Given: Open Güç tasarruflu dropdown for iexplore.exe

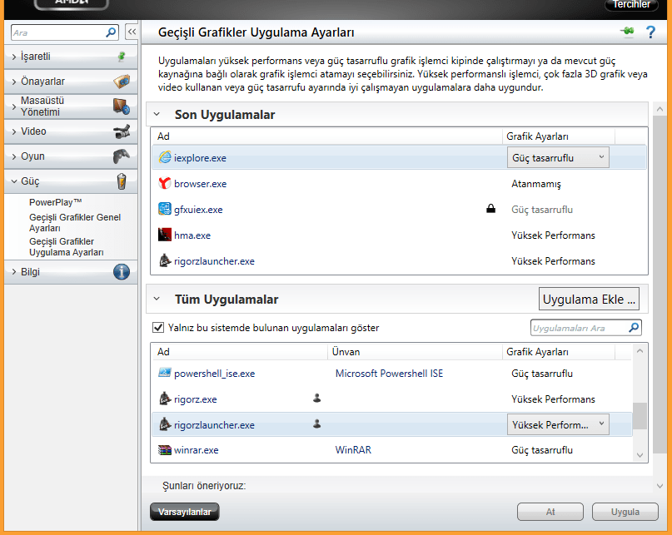Looking at the screenshot, I should [558, 157].
